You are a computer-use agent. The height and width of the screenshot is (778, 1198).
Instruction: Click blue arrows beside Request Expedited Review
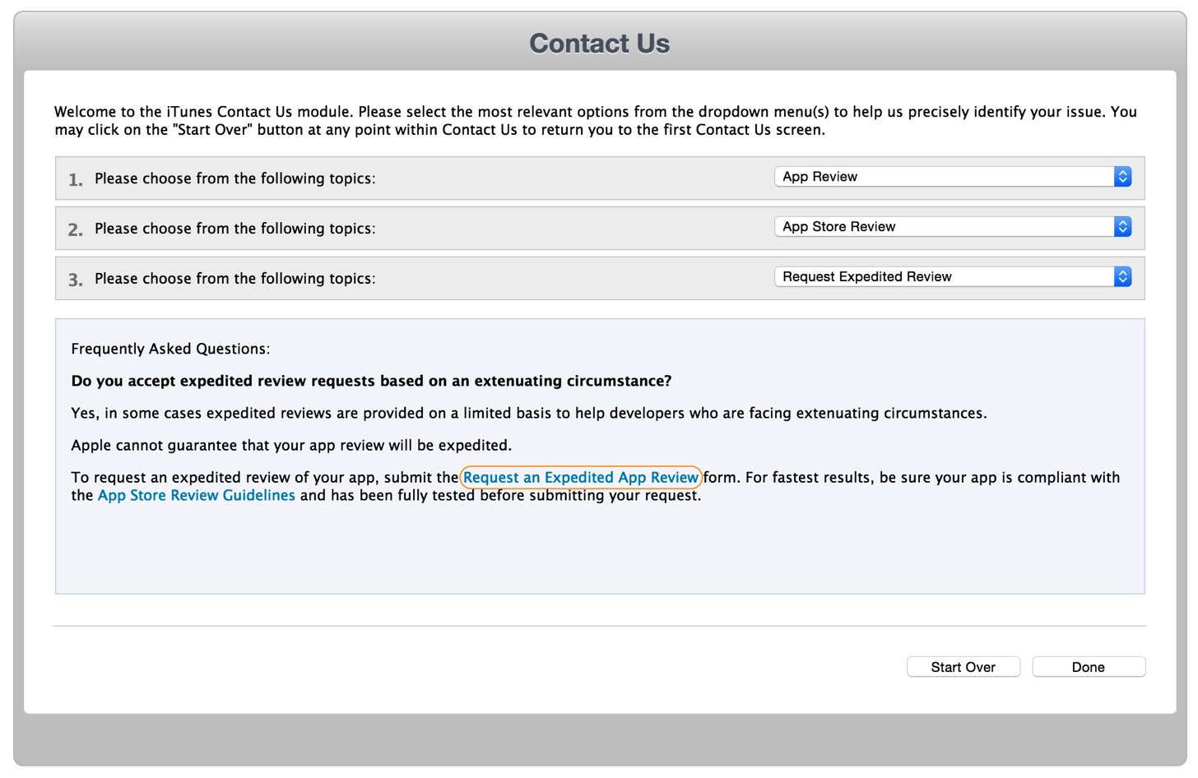1122,277
